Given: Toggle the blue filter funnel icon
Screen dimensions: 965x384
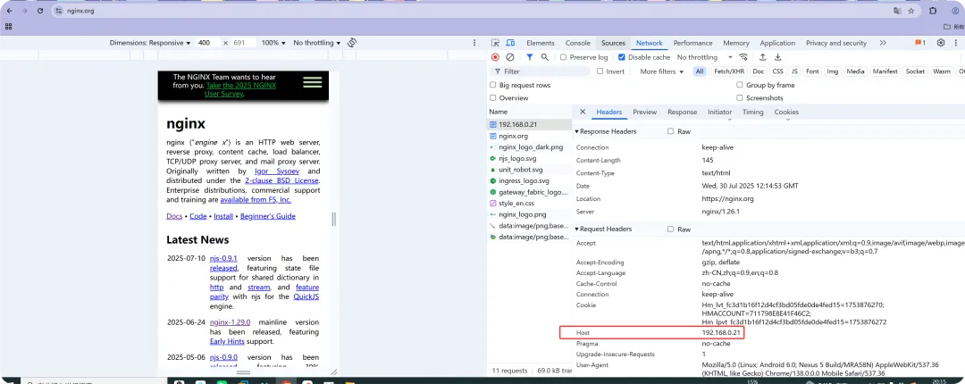Looking at the screenshot, I should tap(529, 57).
